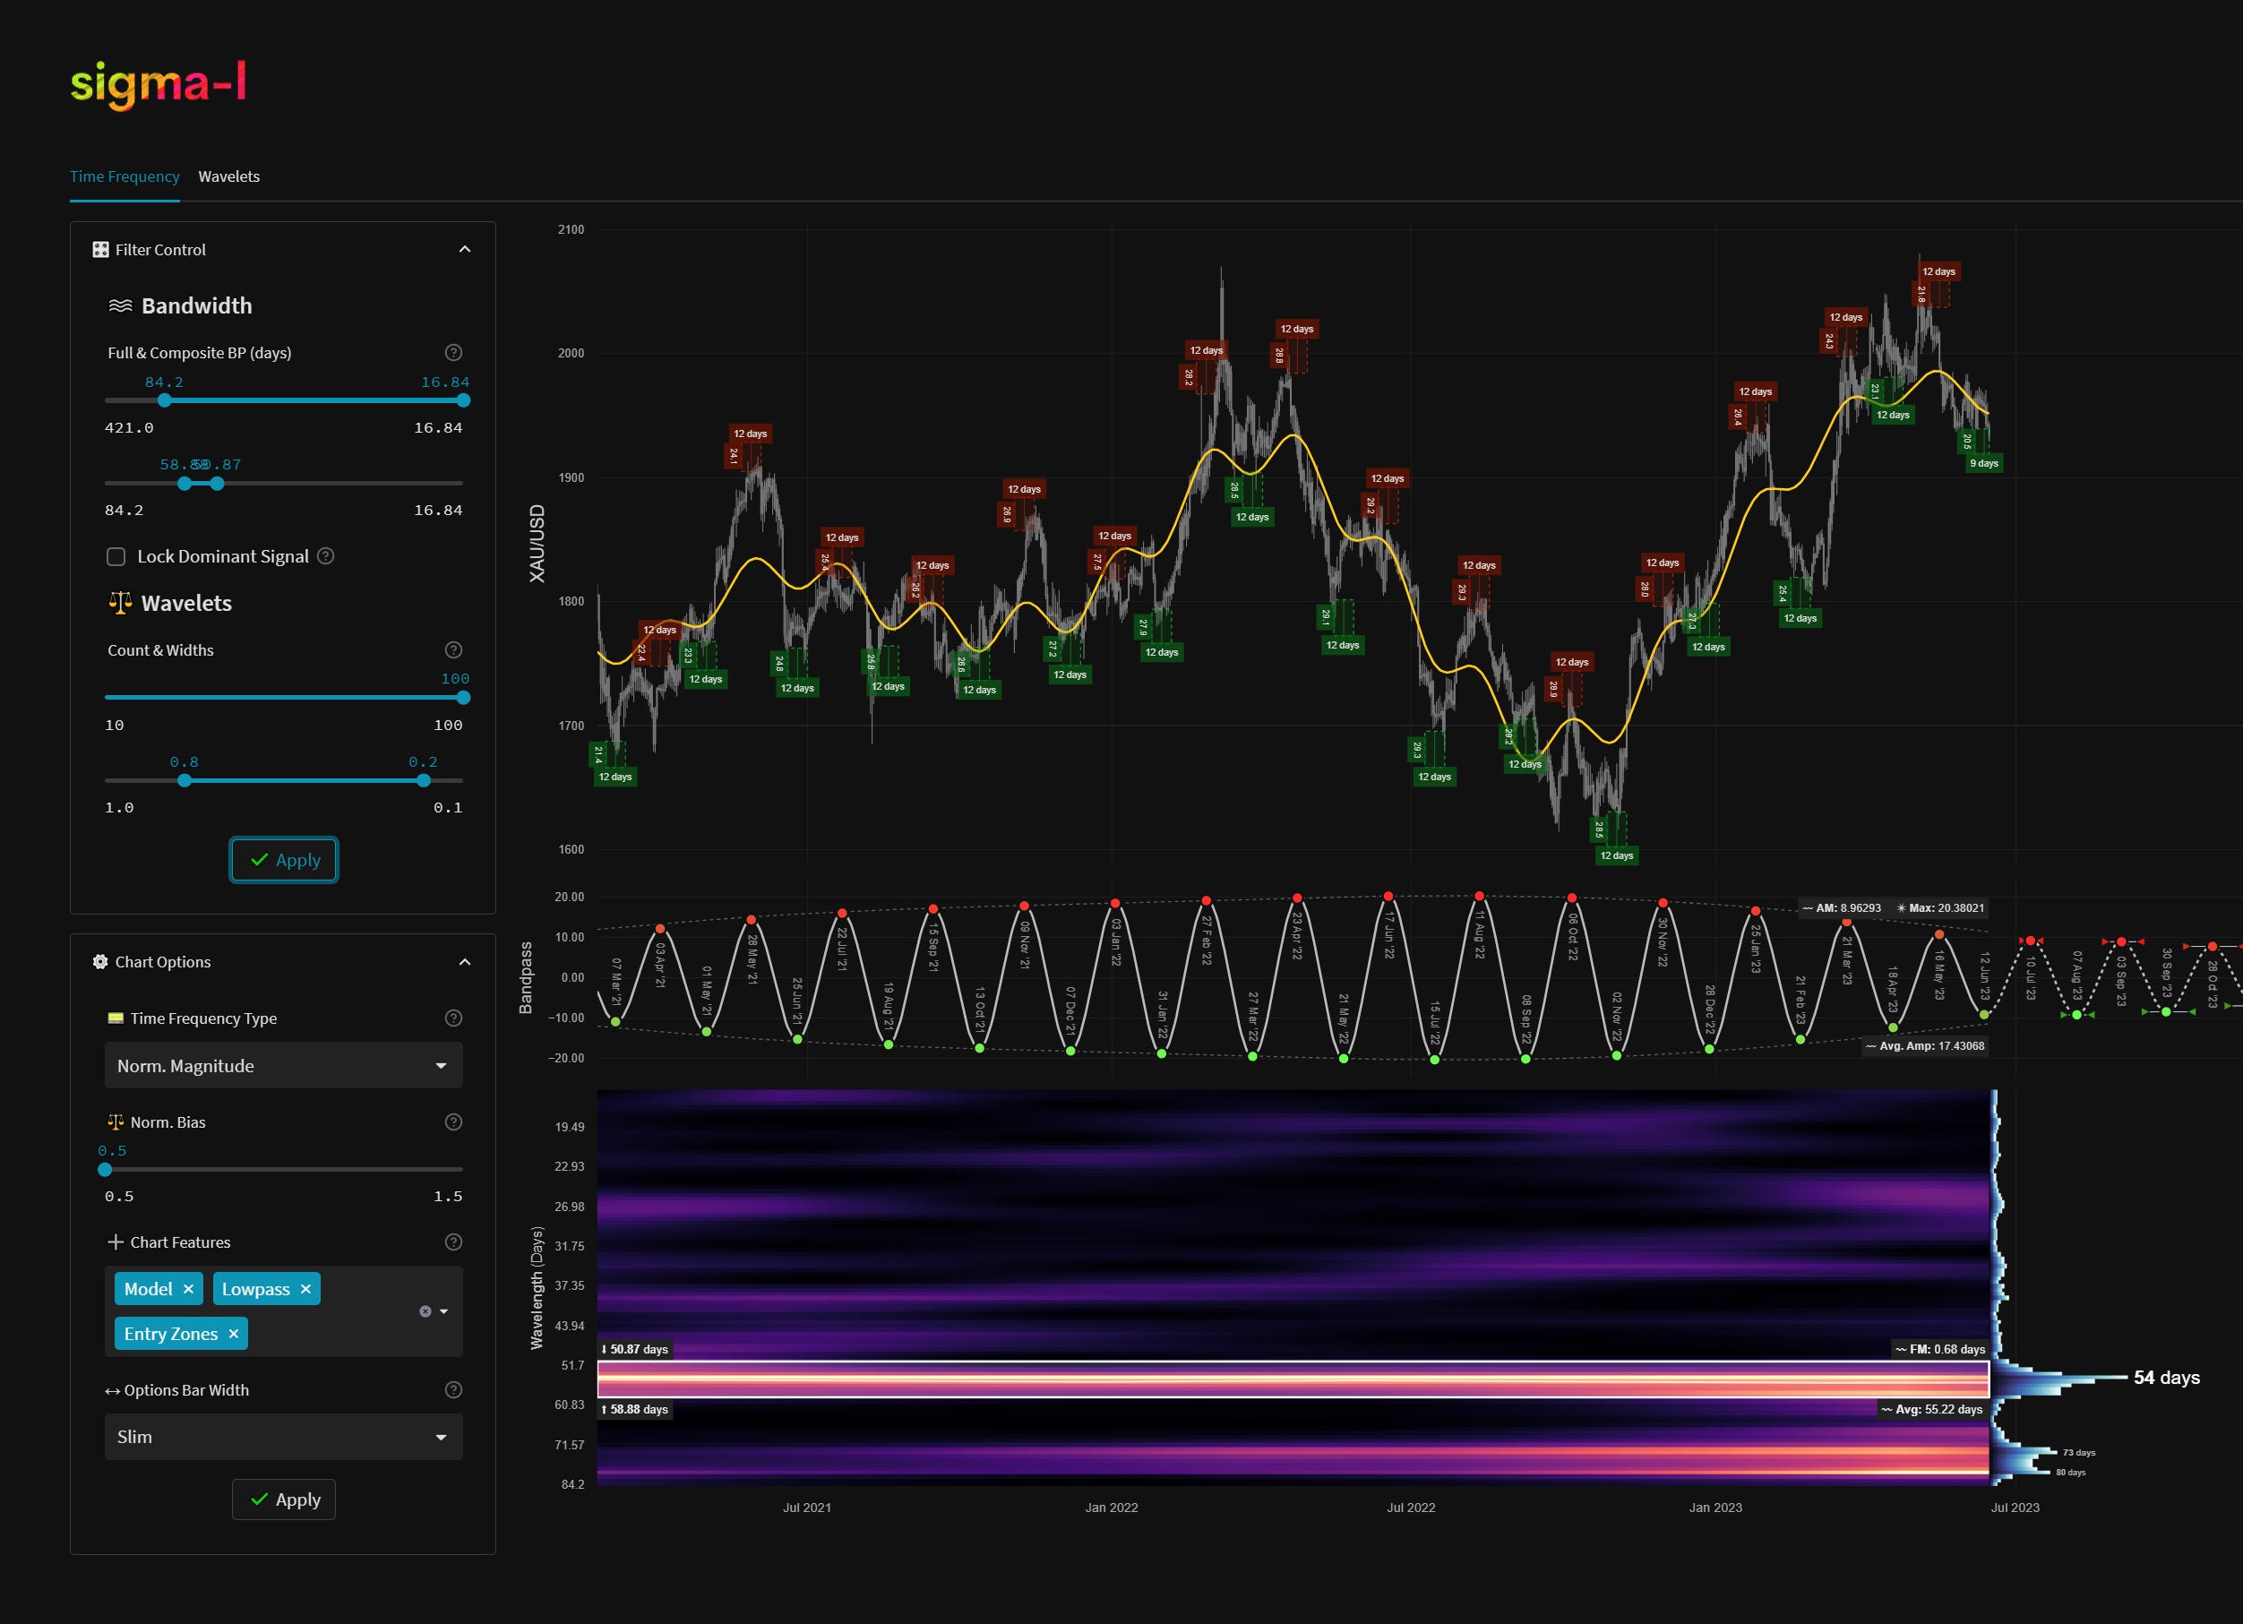
Task: Click help icon next to Full & Composite BP
Action: (453, 352)
